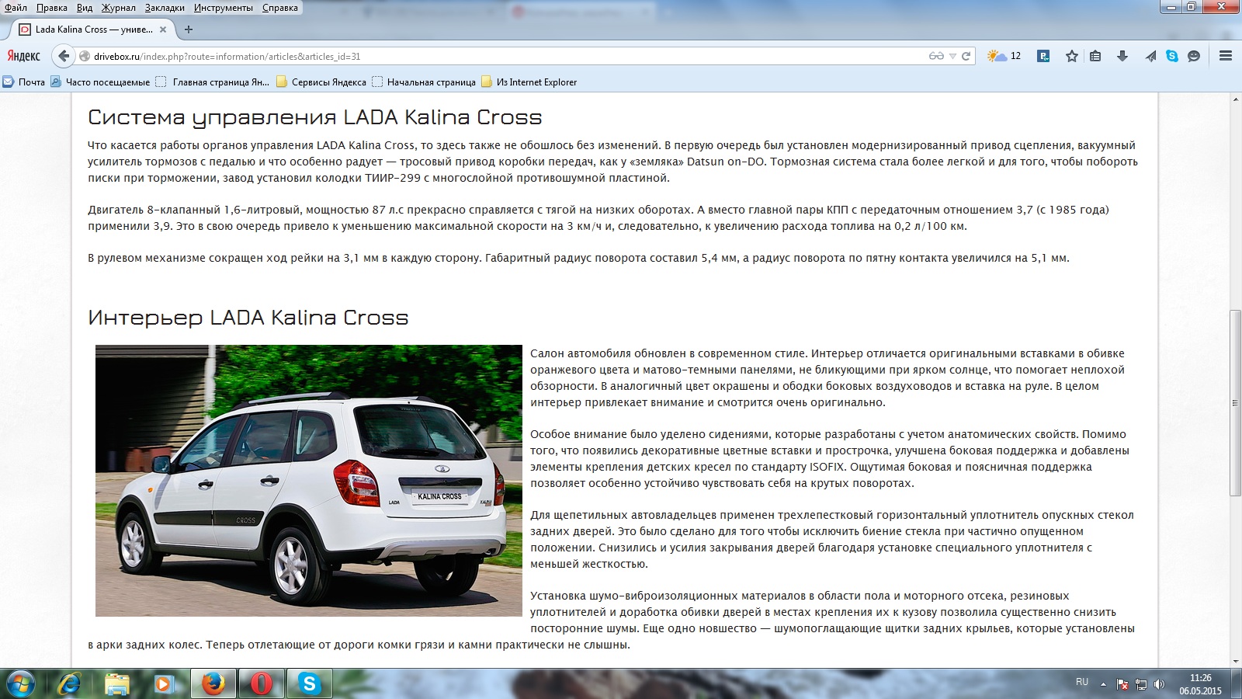This screenshot has width=1242, height=699.
Task: Open the Закладки menu
Action: point(165,8)
